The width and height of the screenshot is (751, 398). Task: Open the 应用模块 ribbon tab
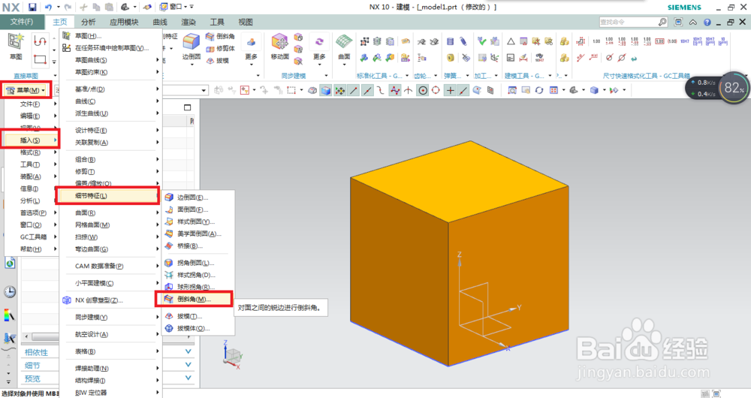tap(124, 22)
